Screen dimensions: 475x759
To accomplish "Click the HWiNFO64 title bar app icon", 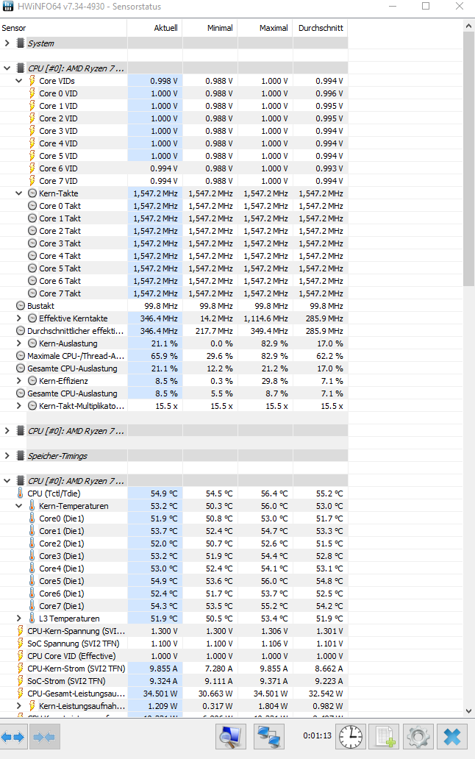I will [x=8, y=7].
